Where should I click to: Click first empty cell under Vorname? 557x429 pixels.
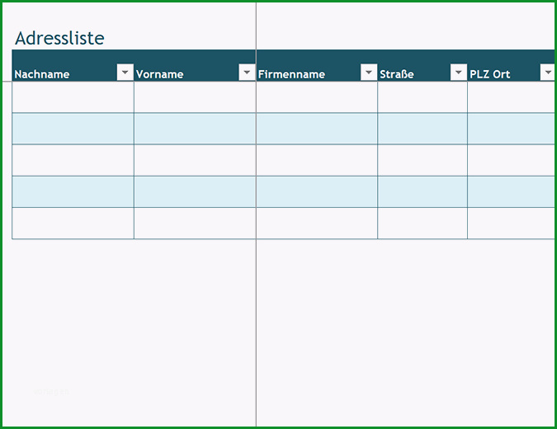195,97
